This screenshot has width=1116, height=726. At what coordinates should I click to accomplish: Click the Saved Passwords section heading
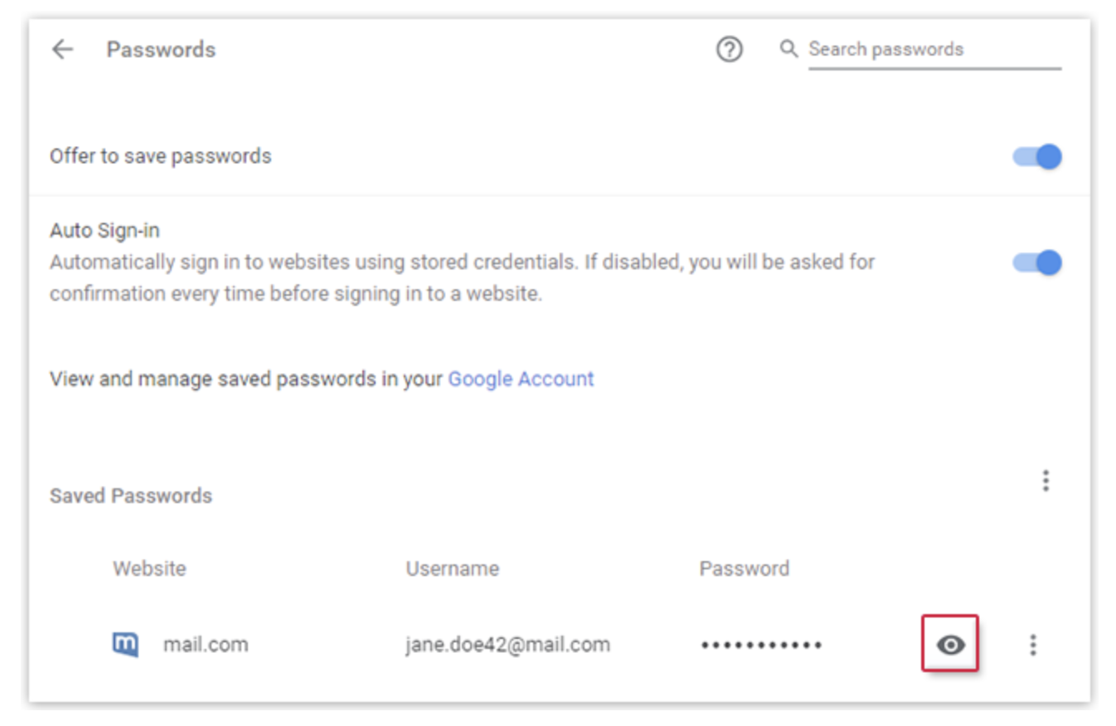pos(131,496)
